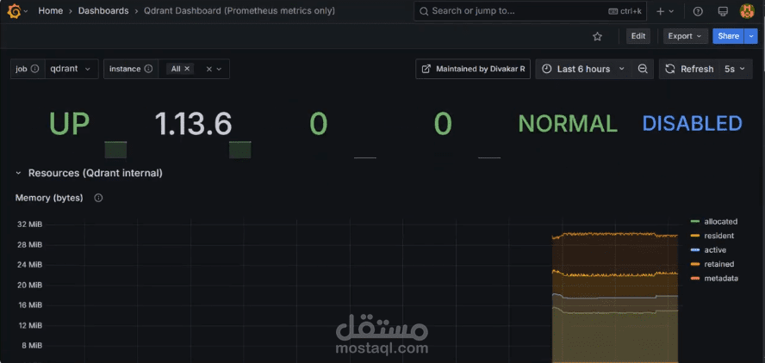Image resolution: width=765 pixels, height=363 pixels.
Task: Click the NORMAL status stat
Action: [x=568, y=124]
